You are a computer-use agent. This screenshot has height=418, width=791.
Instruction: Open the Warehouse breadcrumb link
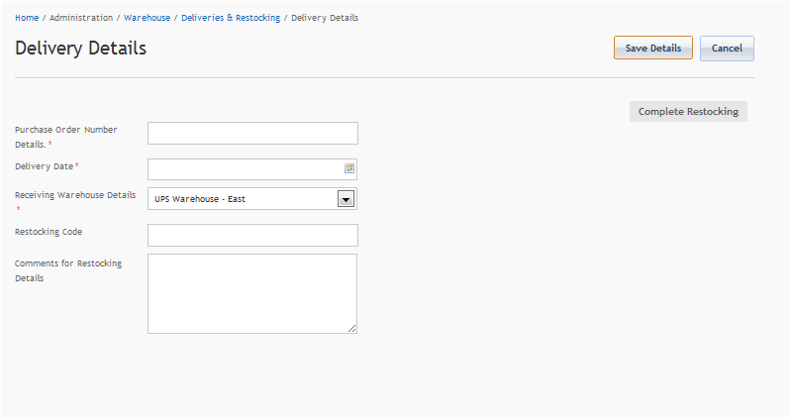(147, 18)
